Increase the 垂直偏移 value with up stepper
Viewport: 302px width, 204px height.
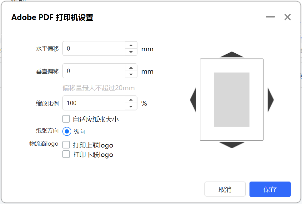click(x=131, y=68)
